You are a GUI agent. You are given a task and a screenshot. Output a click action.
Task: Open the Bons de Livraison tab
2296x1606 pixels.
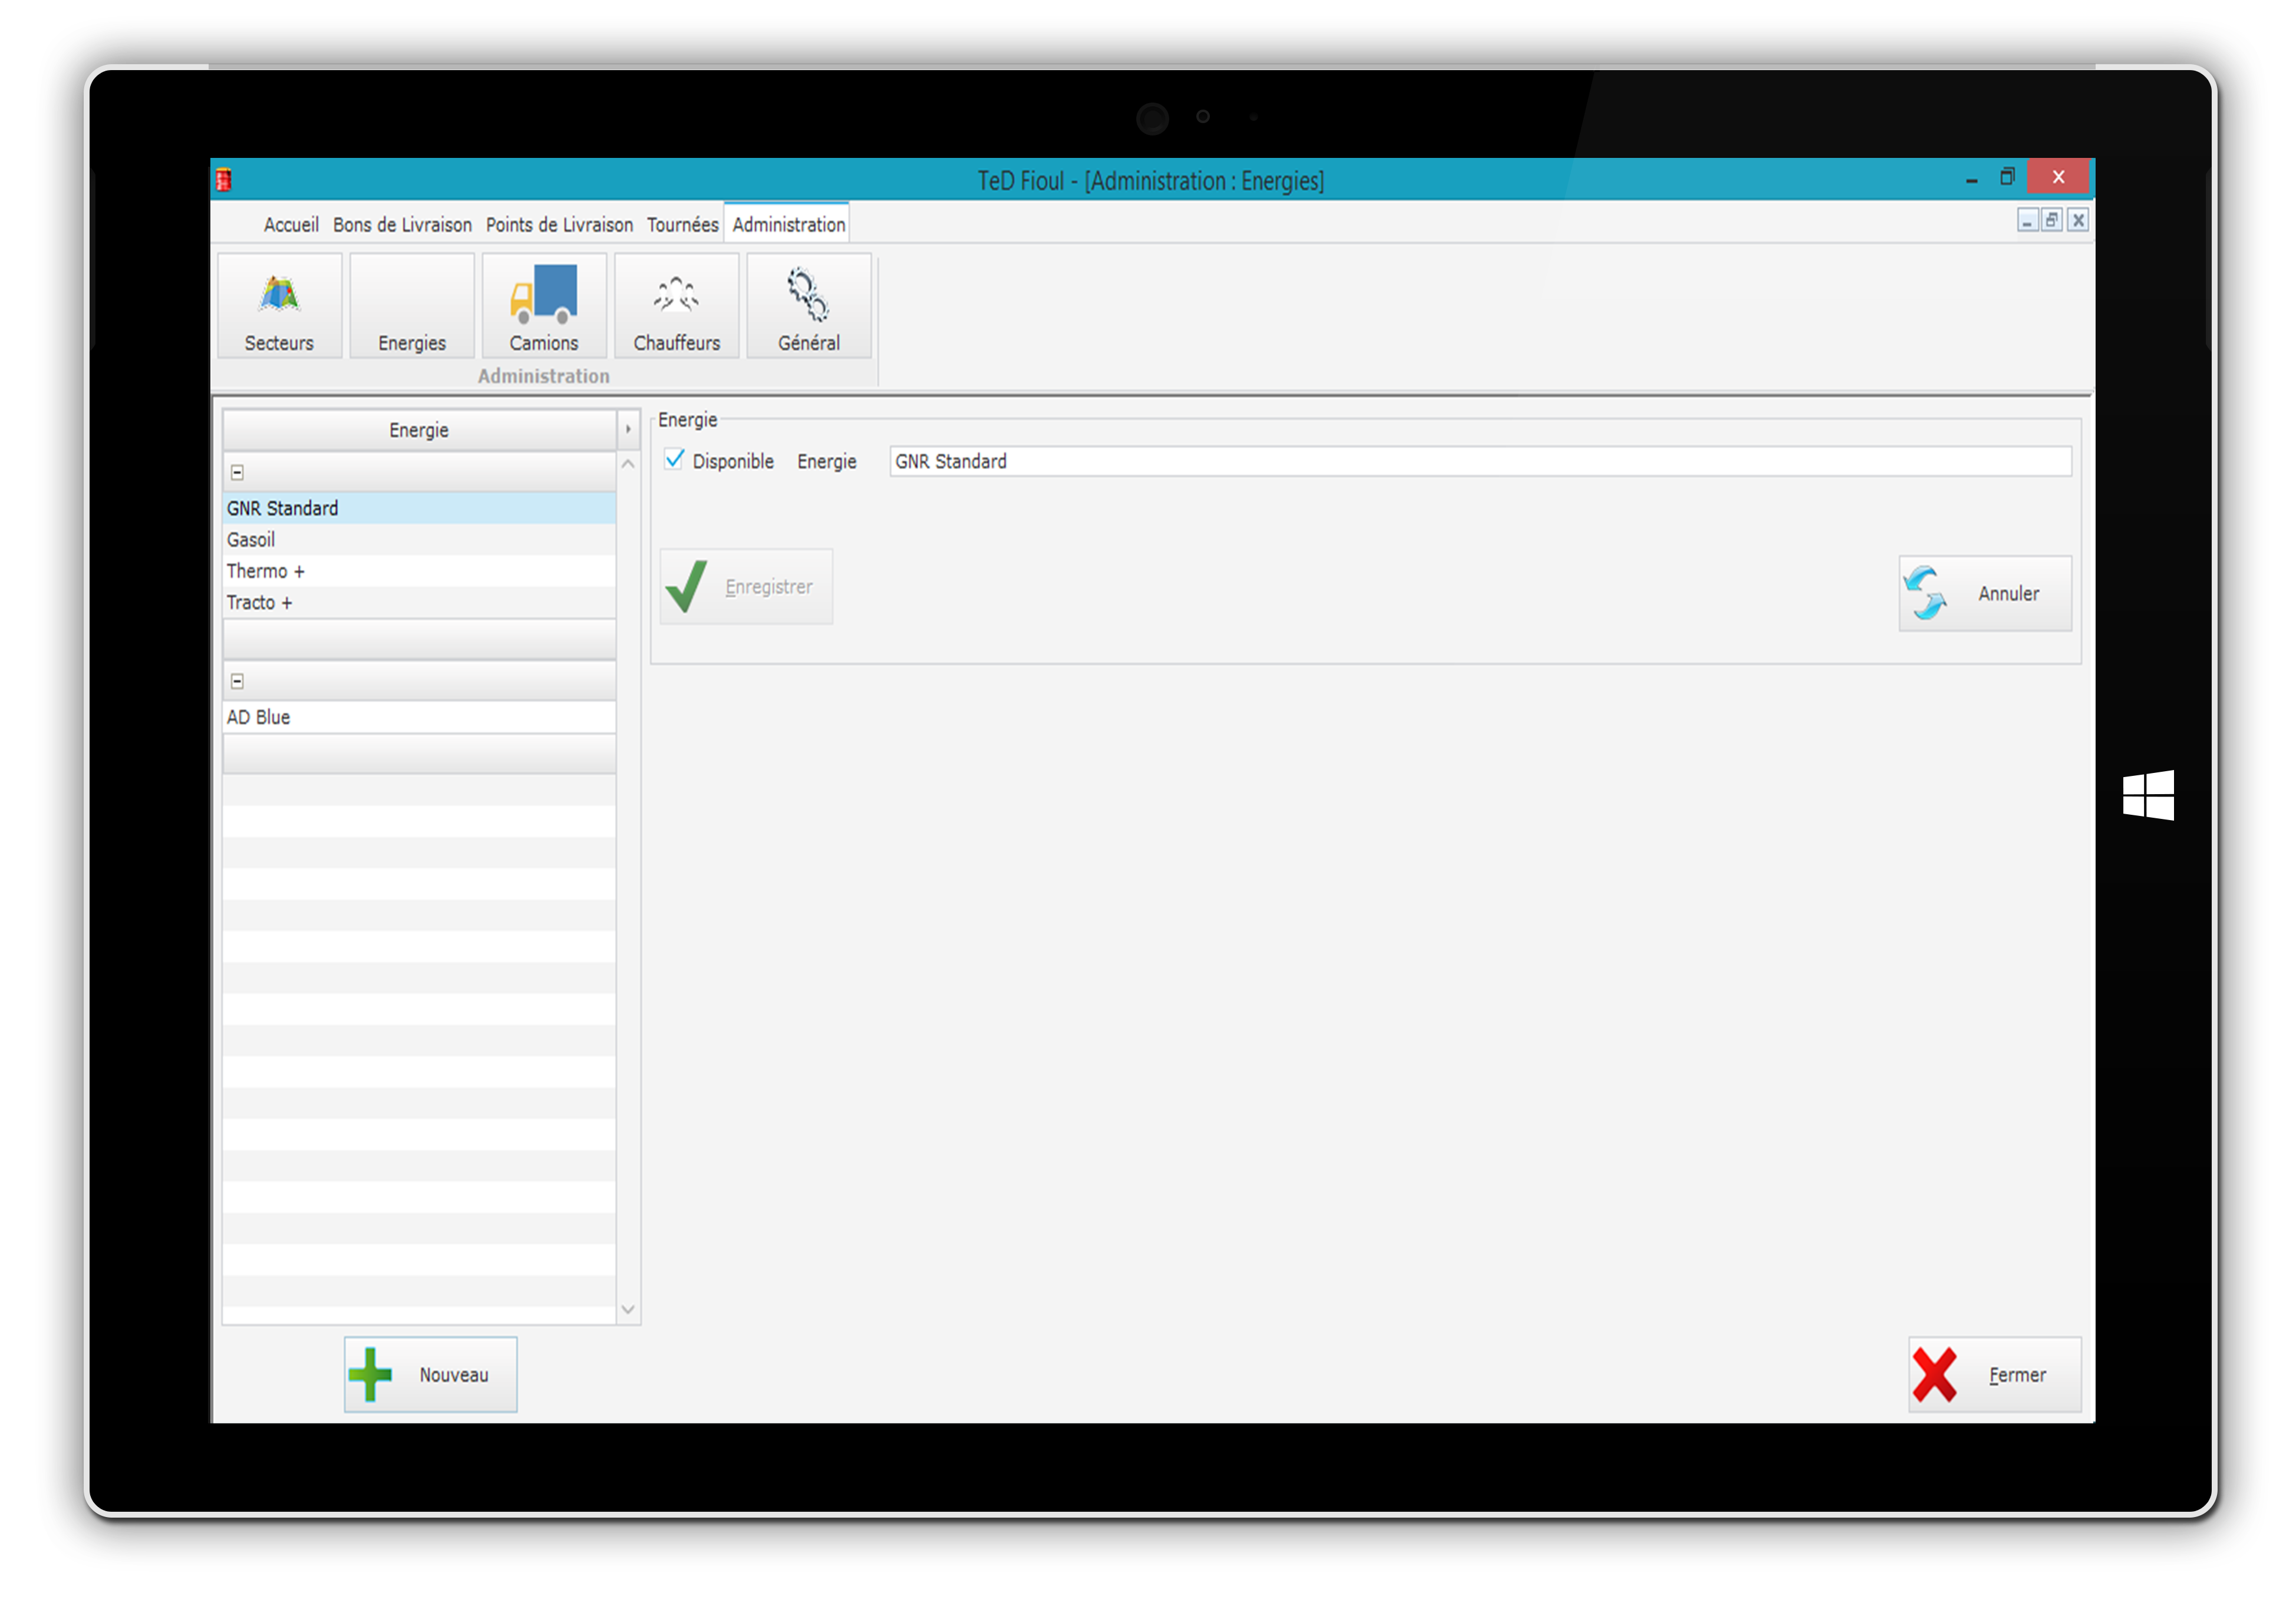coord(402,225)
